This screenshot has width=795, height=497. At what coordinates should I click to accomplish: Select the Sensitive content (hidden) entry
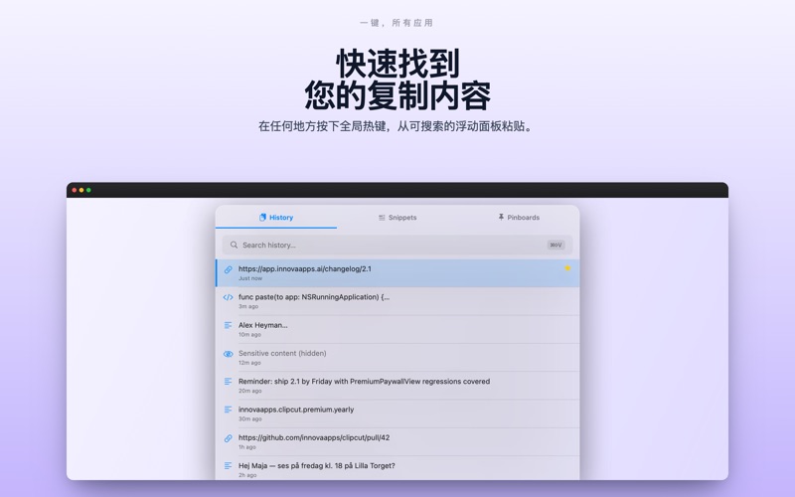(397, 358)
